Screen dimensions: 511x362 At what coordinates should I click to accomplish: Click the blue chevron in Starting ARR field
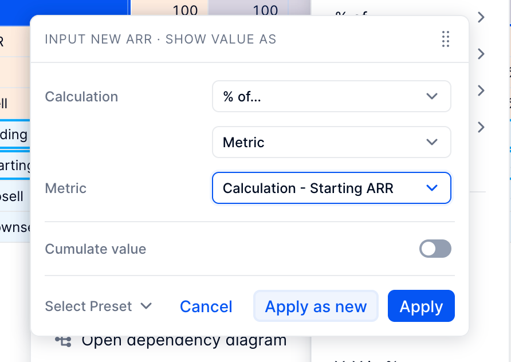(432, 188)
